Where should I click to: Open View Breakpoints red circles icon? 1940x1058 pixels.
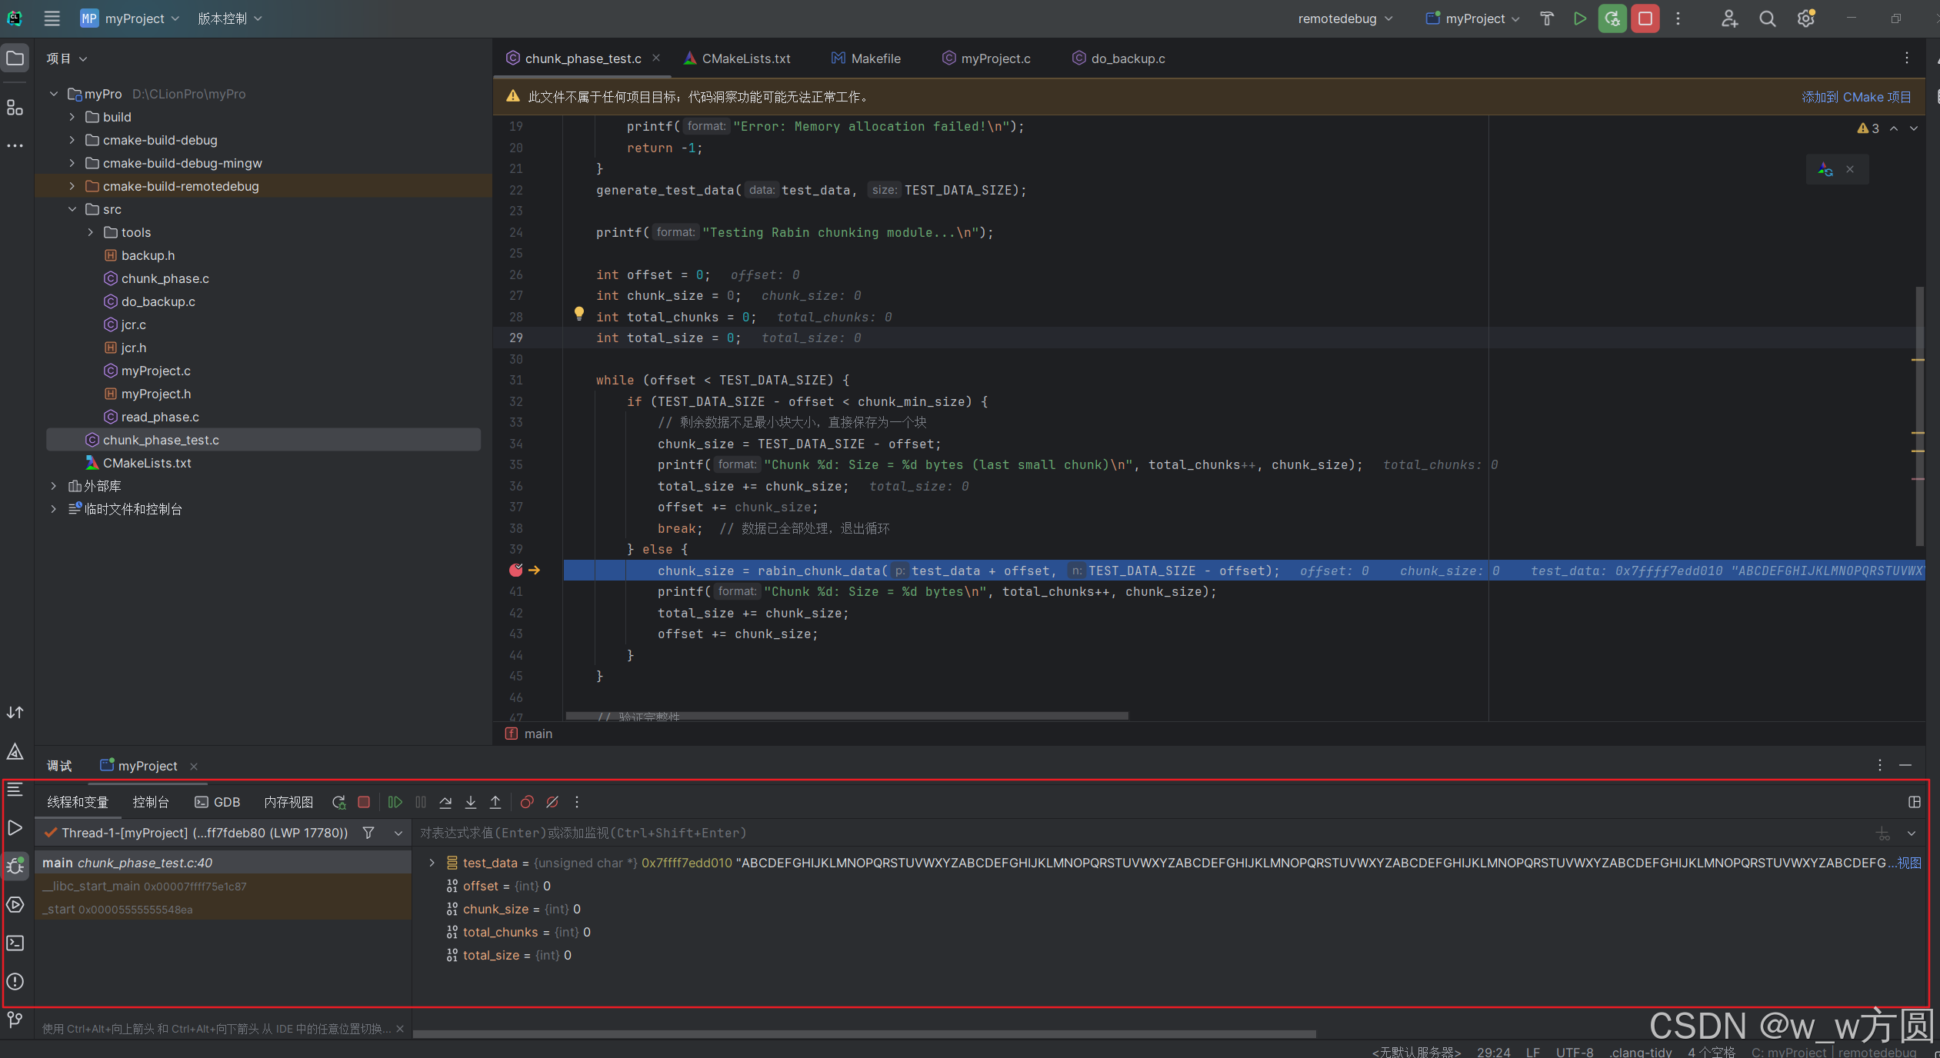click(527, 802)
